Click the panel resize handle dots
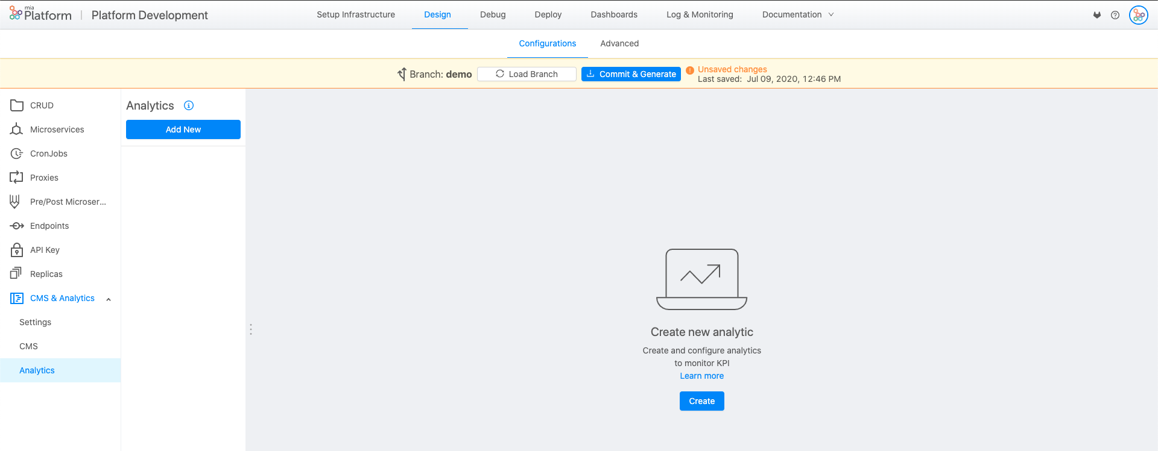 pos(251,329)
